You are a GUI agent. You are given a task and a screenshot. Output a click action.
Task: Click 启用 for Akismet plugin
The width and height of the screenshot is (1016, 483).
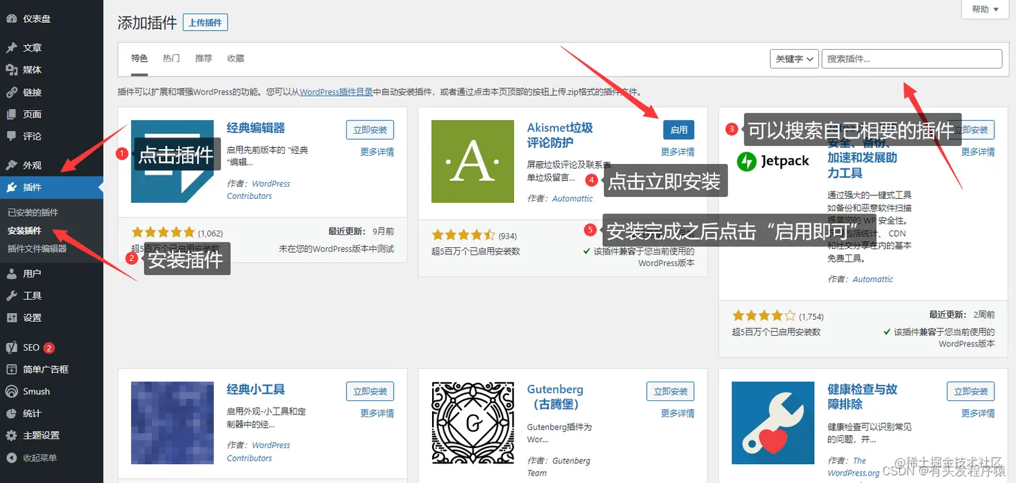679,130
